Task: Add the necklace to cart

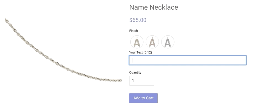Action: coord(143,98)
